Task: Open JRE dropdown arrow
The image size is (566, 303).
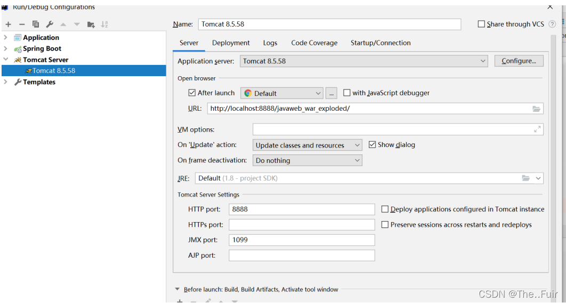Action: pos(538,178)
